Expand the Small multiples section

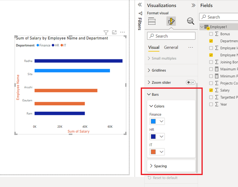[149, 58]
